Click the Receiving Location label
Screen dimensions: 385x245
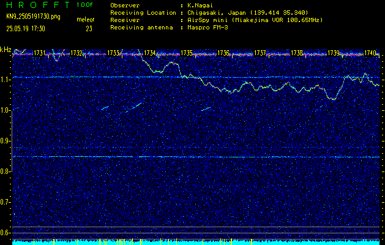(x=143, y=12)
